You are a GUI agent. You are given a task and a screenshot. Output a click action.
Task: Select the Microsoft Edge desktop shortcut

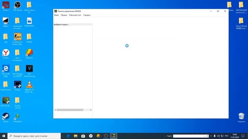[x=6, y=71]
